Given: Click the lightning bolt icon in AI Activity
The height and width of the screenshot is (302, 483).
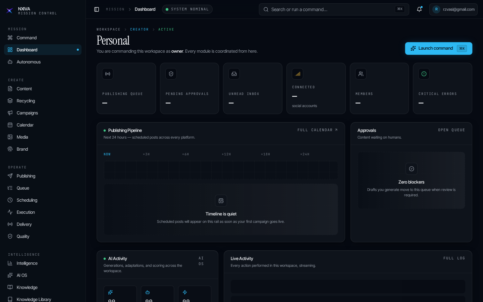Looking at the screenshot, I should pyautogui.click(x=185, y=292).
